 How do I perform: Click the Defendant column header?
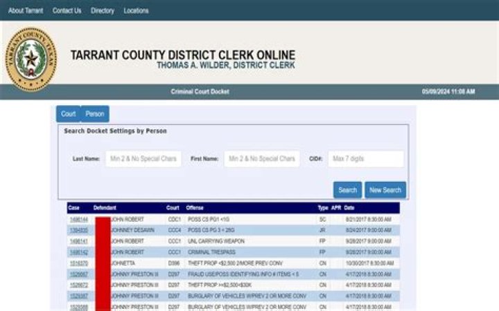pos(105,208)
